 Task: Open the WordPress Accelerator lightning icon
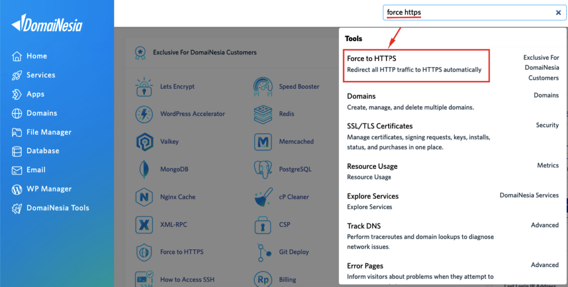coord(144,114)
